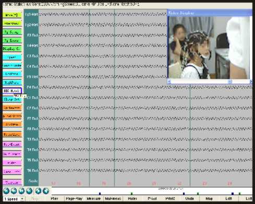This screenshot has height=204, width=255.
Task: Click the second round navigation icon
Action: tap(14, 191)
